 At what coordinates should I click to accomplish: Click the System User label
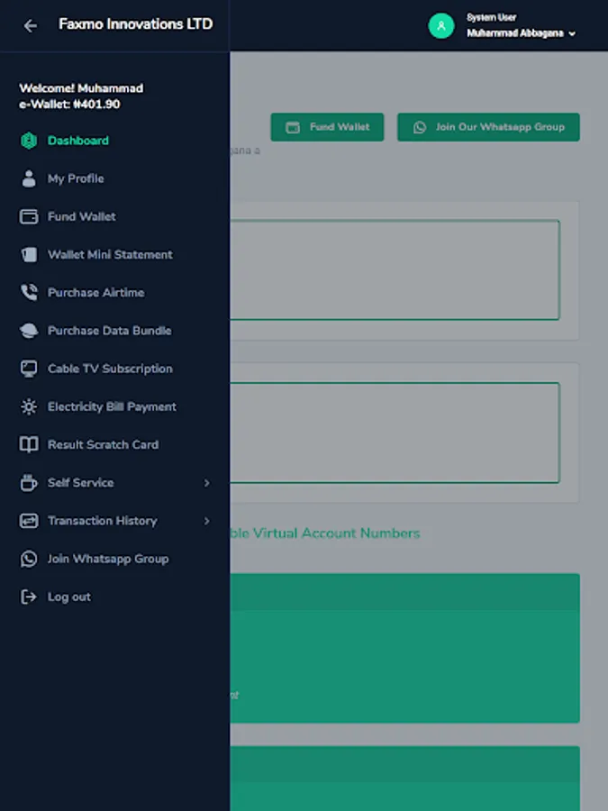pos(492,18)
